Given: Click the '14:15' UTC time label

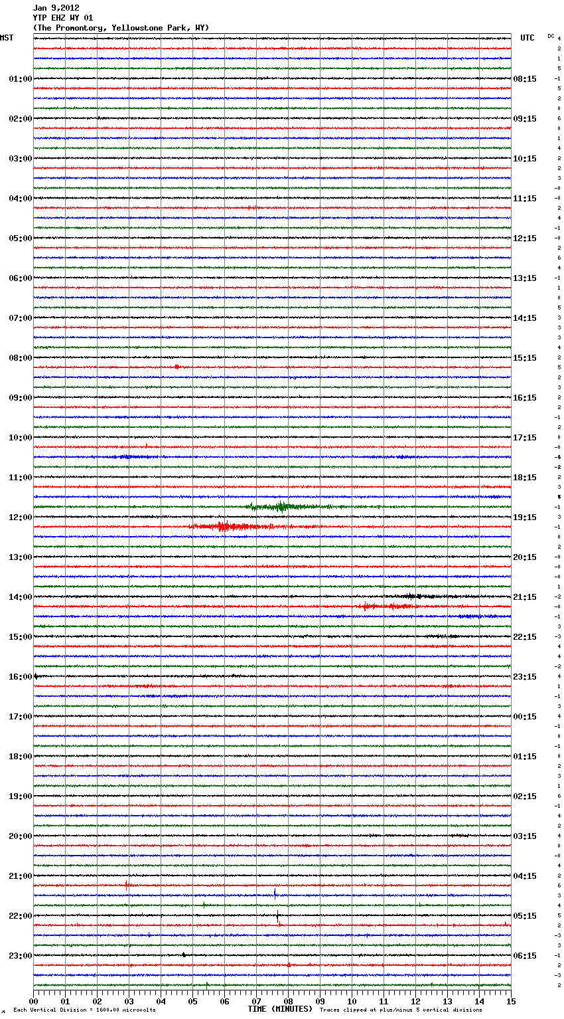Looking at the screenshot, I should (x=525, y=318).
